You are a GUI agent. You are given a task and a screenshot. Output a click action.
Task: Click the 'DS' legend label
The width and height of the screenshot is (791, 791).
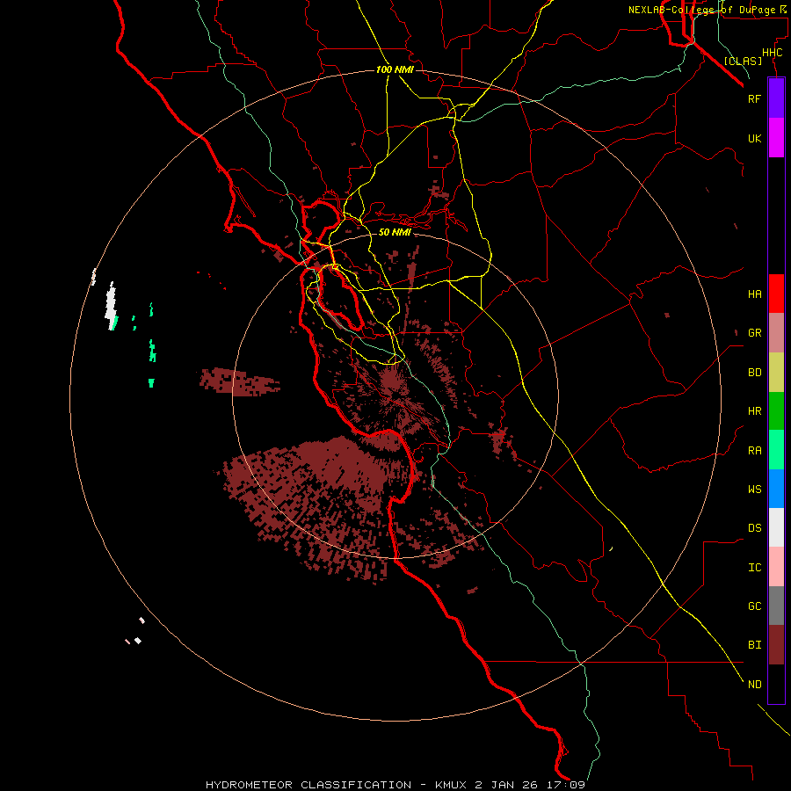(754, 528)
